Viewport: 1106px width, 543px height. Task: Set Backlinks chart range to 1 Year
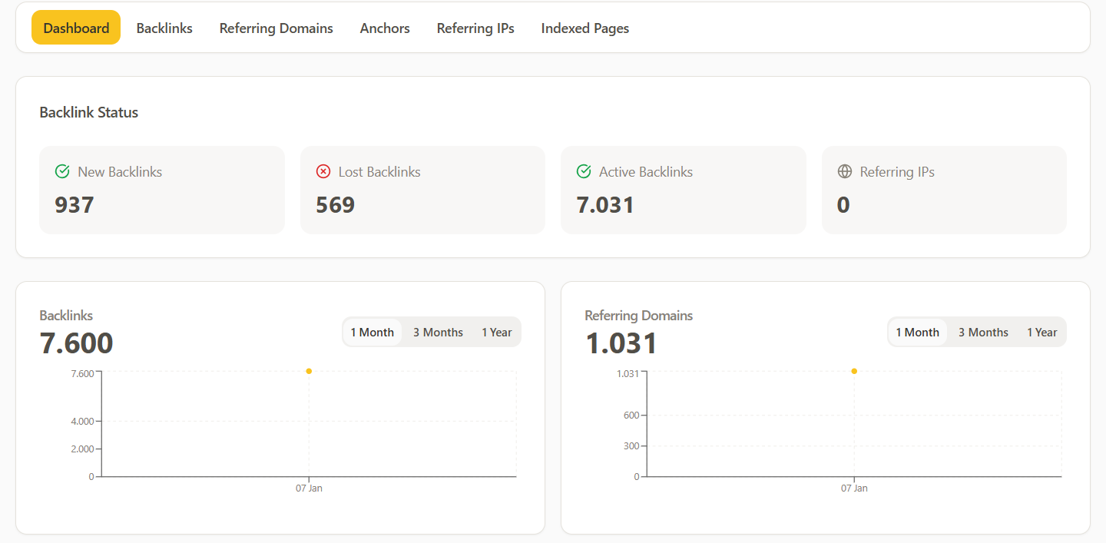click(496, 332)
